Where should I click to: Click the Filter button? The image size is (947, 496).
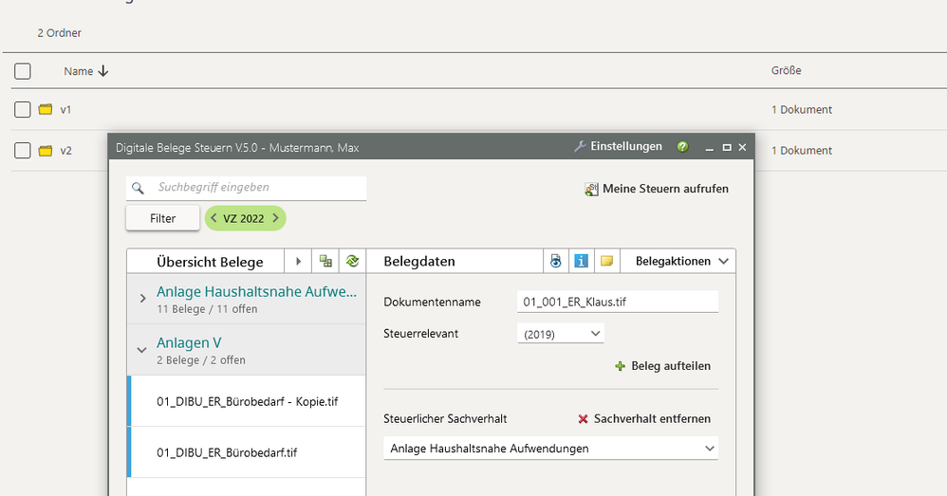[x=163, y=218]
